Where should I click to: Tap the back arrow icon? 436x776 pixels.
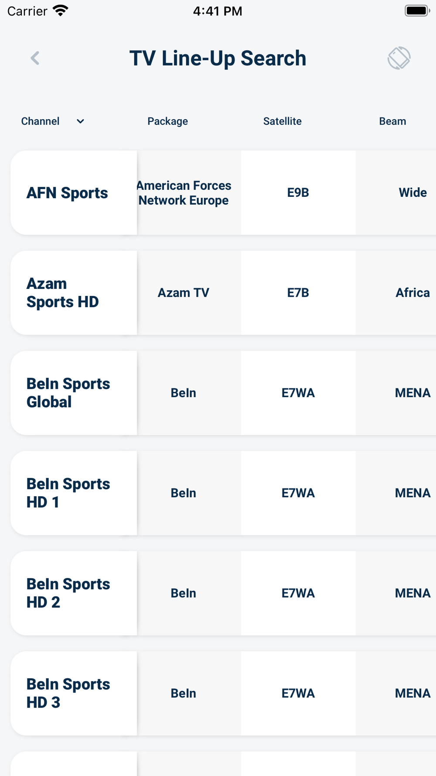point(35,58)
